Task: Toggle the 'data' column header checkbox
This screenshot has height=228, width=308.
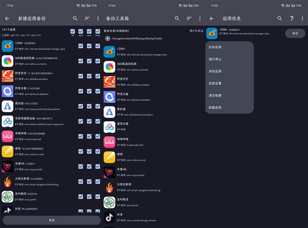Action: click(x=98, y=31)
